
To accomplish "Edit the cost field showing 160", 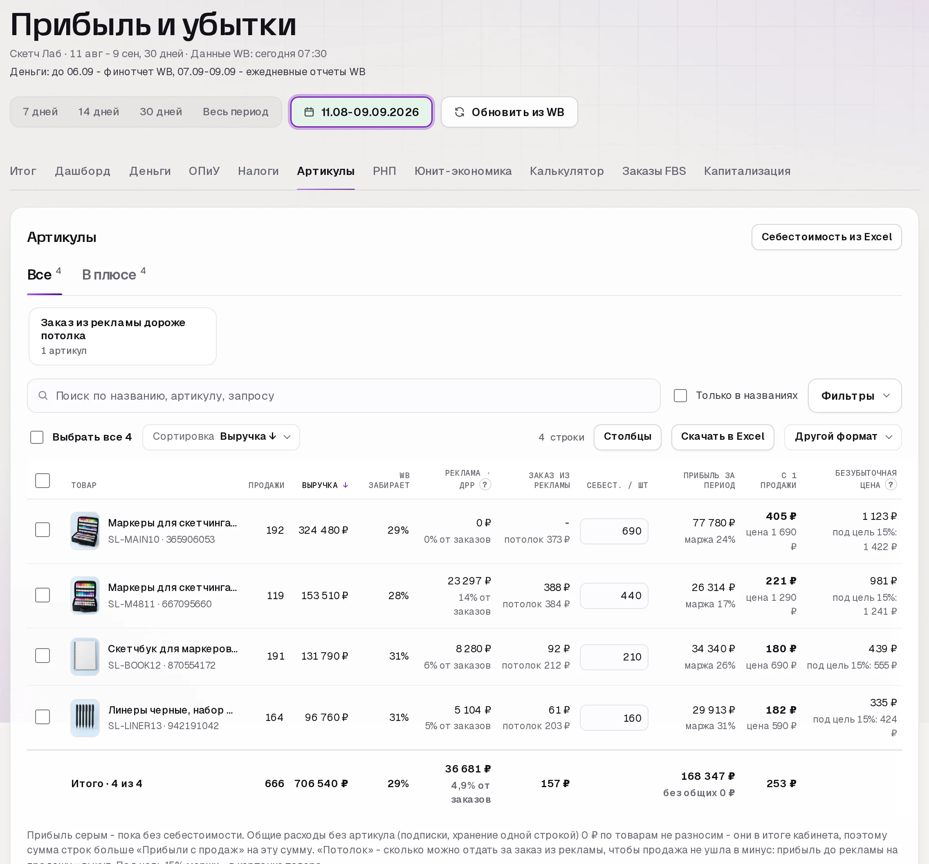I will click(614, 718).
